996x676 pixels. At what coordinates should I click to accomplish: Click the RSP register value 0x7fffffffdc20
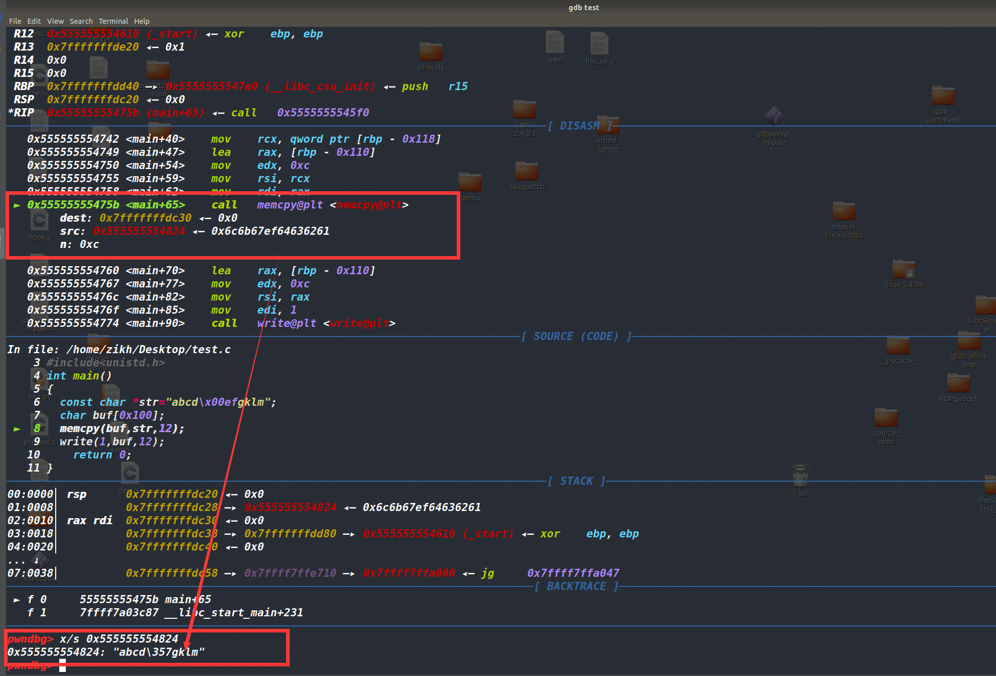click(93, 99)
